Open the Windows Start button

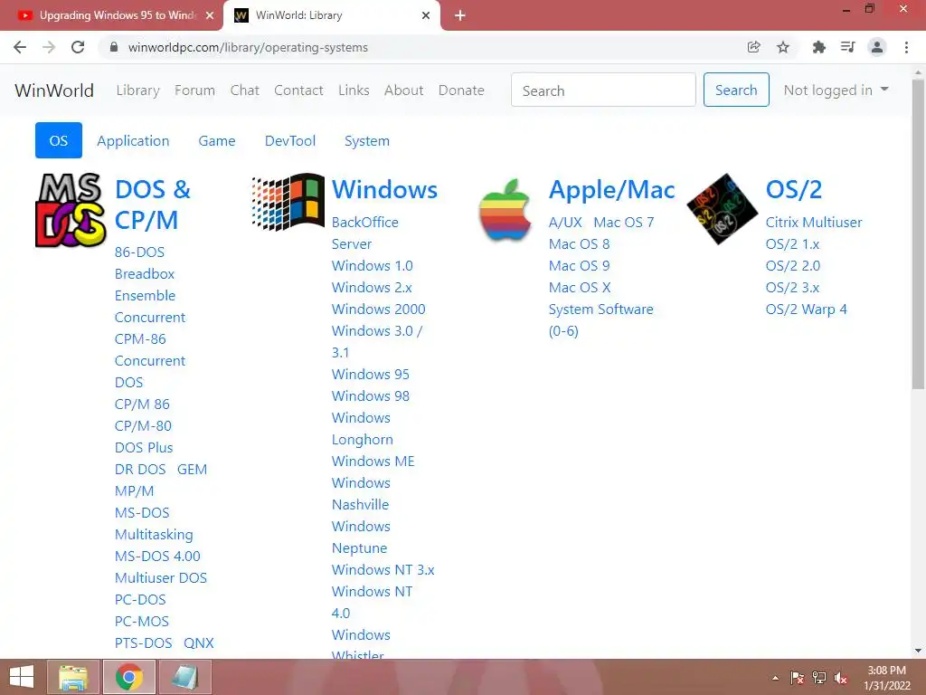coord(22,677)
